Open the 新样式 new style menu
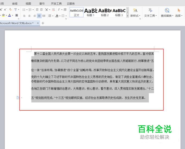Viewport: 185px width, 149px height. click(x=135, y=13)
